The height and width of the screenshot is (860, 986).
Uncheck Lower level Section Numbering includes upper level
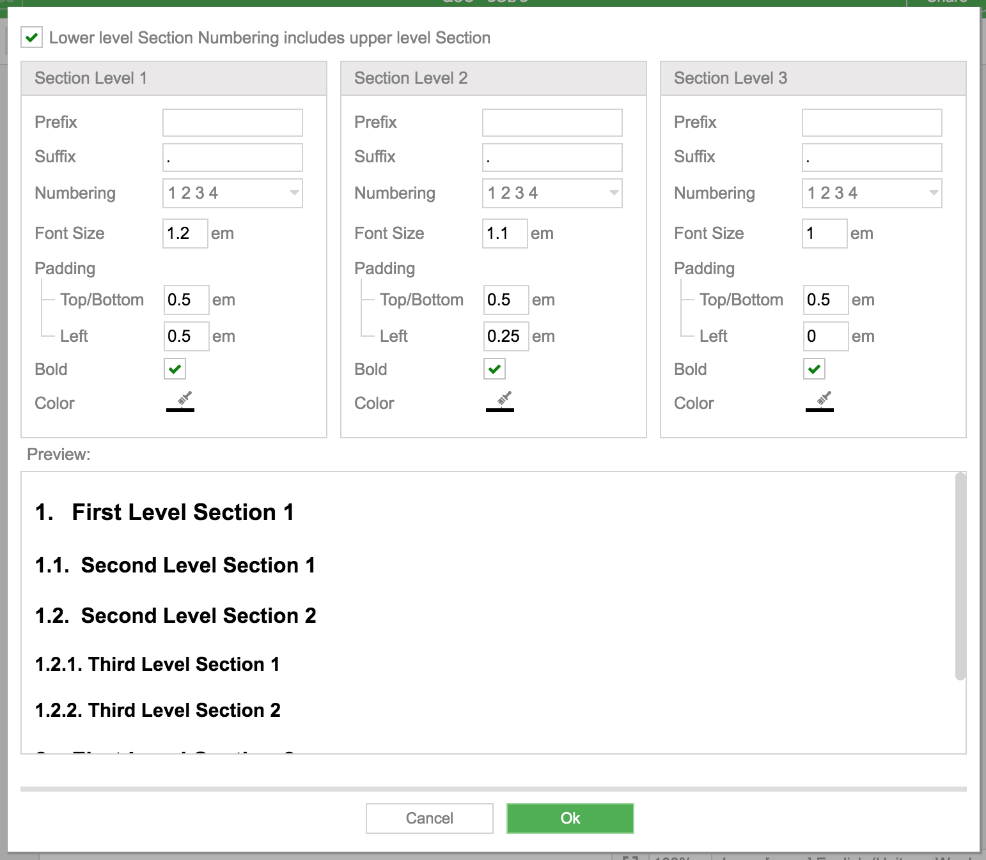tap(32, 37)
